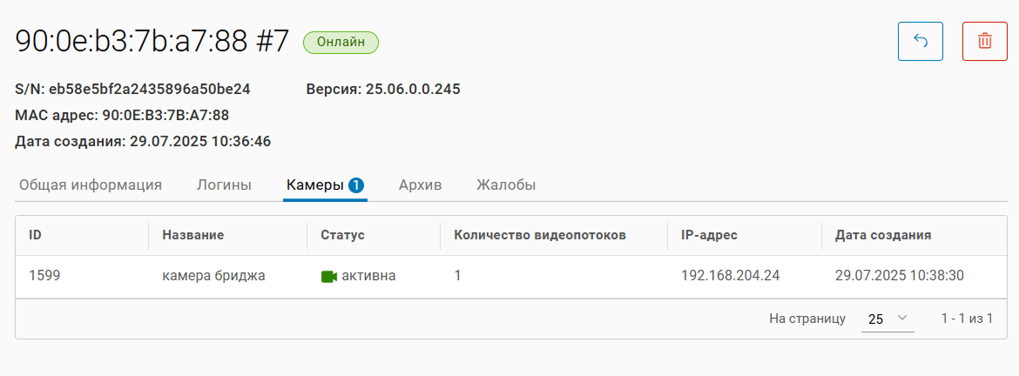Click the Дата создания column header
The height and width of the screenshot is (376, 1019).
point(883,235)
